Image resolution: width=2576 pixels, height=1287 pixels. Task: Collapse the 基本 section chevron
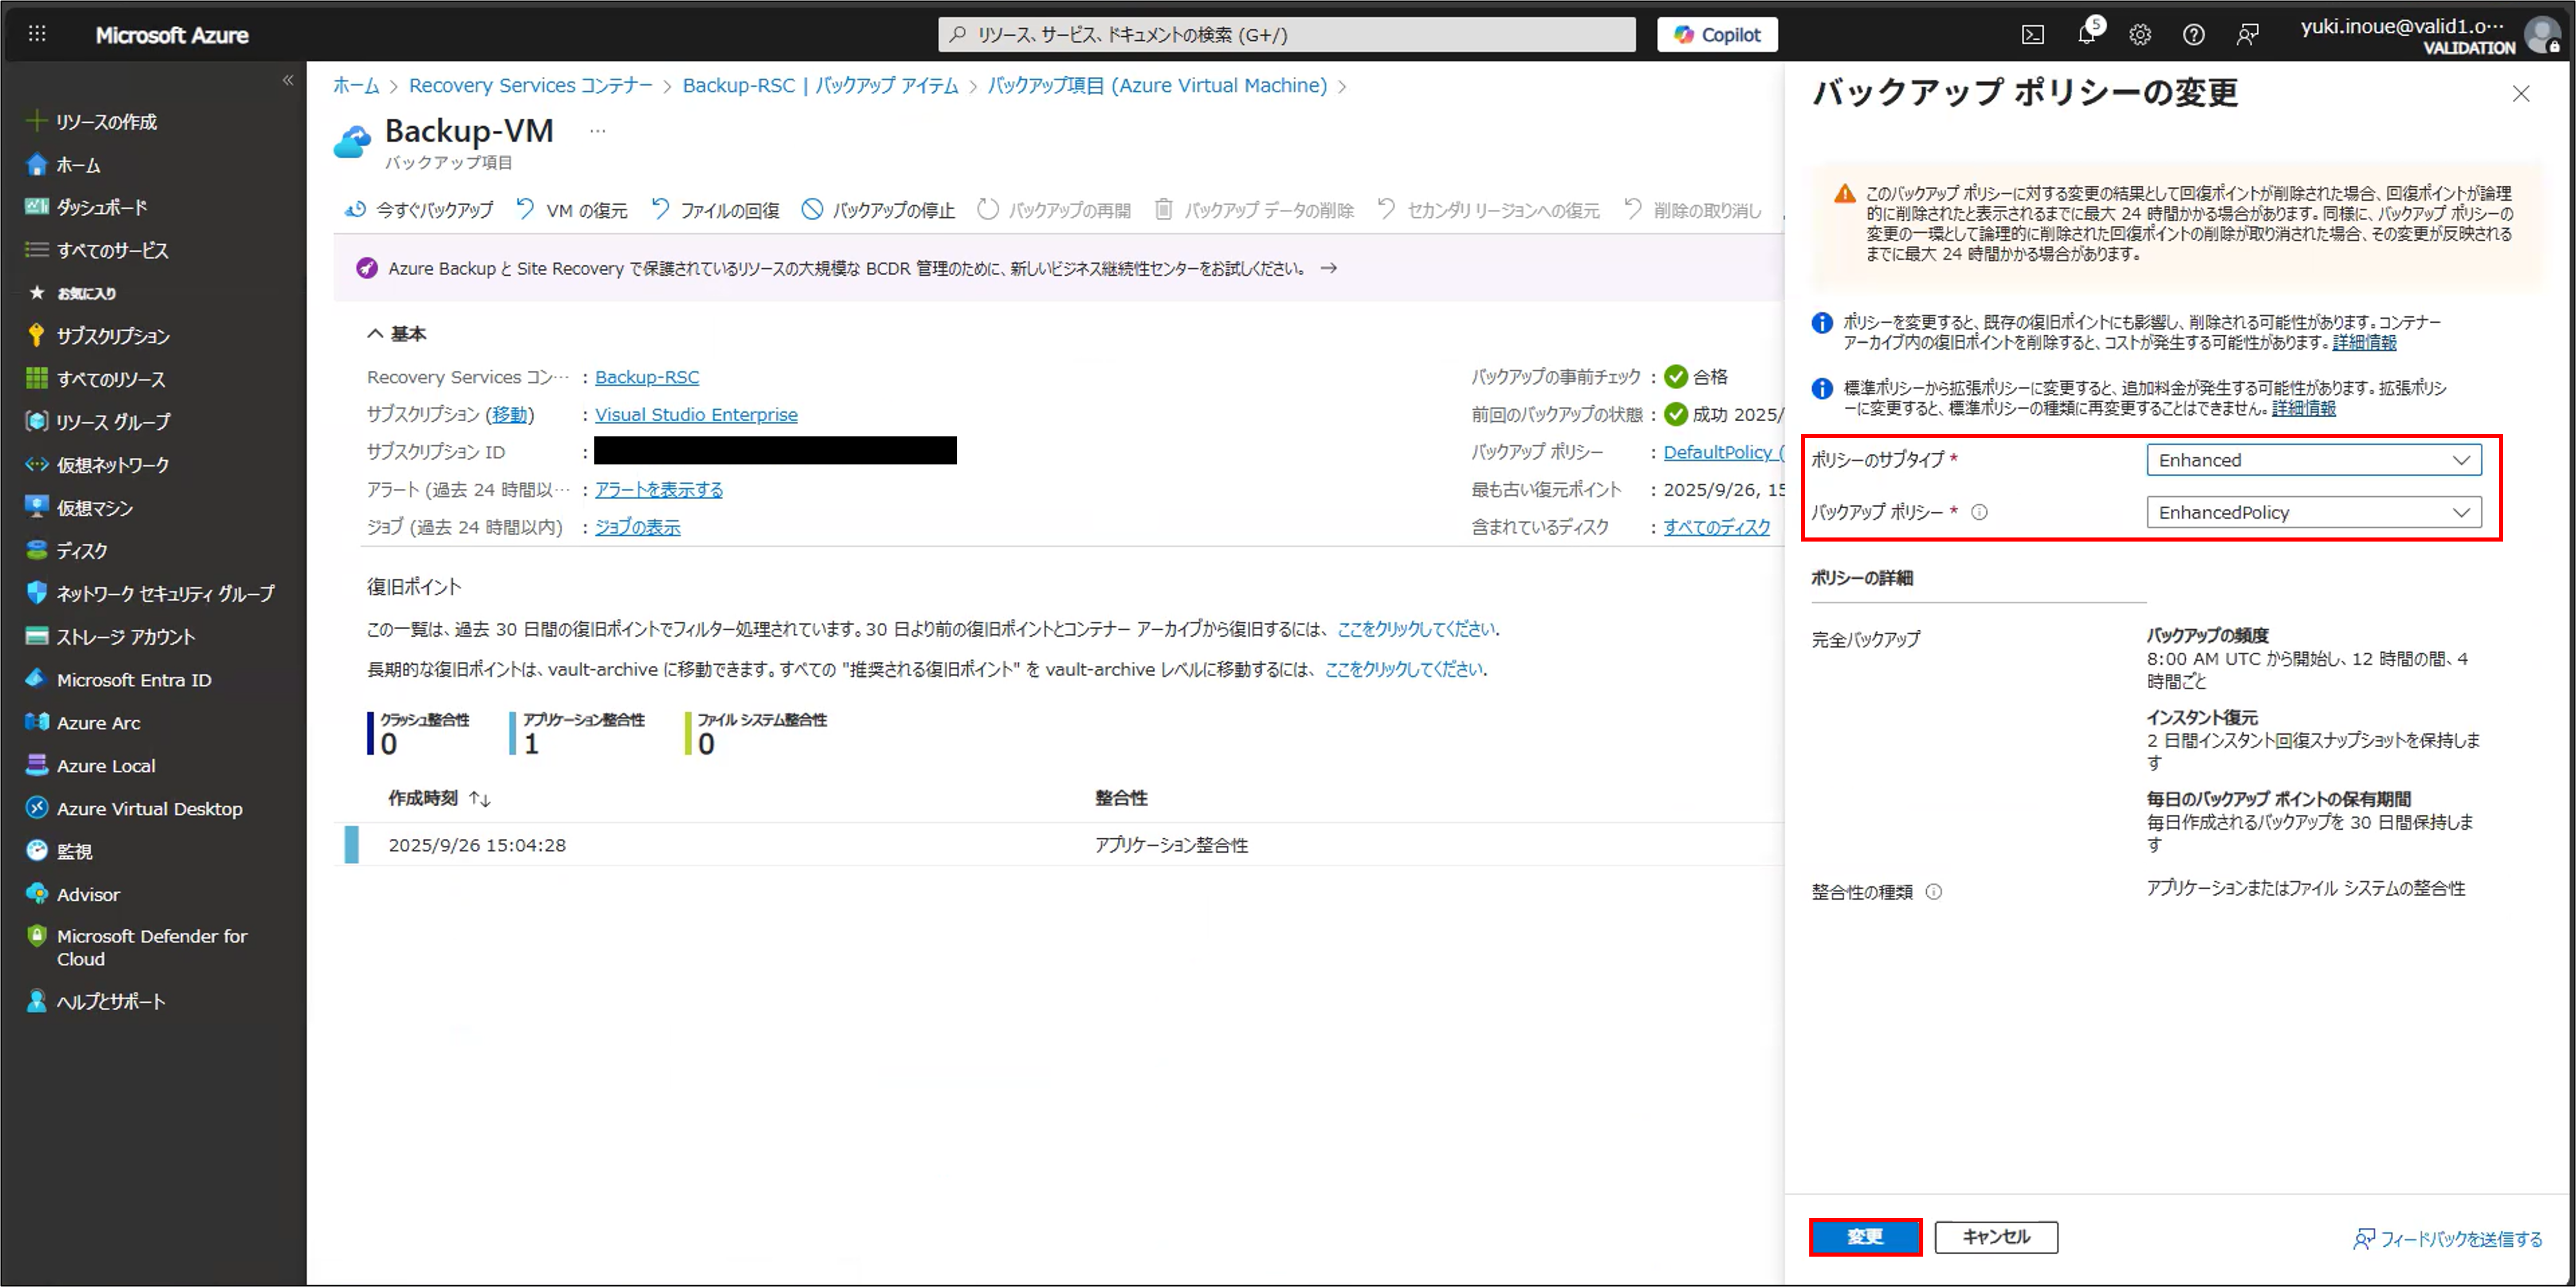pos(375,334)
